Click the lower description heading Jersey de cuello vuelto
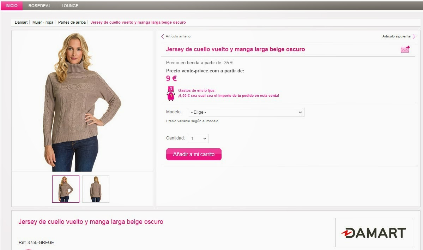 [x=91, y=222]
